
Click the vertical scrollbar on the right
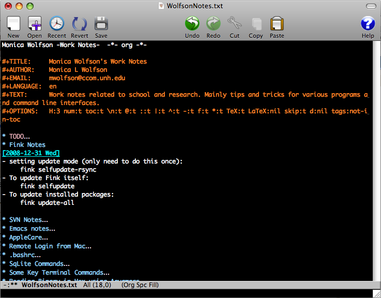[377, 160]
